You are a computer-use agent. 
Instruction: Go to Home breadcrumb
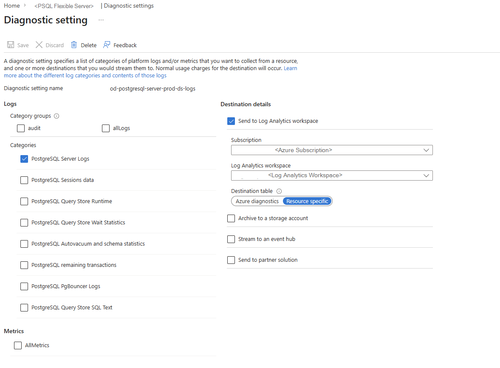click(x=12, y=6)
